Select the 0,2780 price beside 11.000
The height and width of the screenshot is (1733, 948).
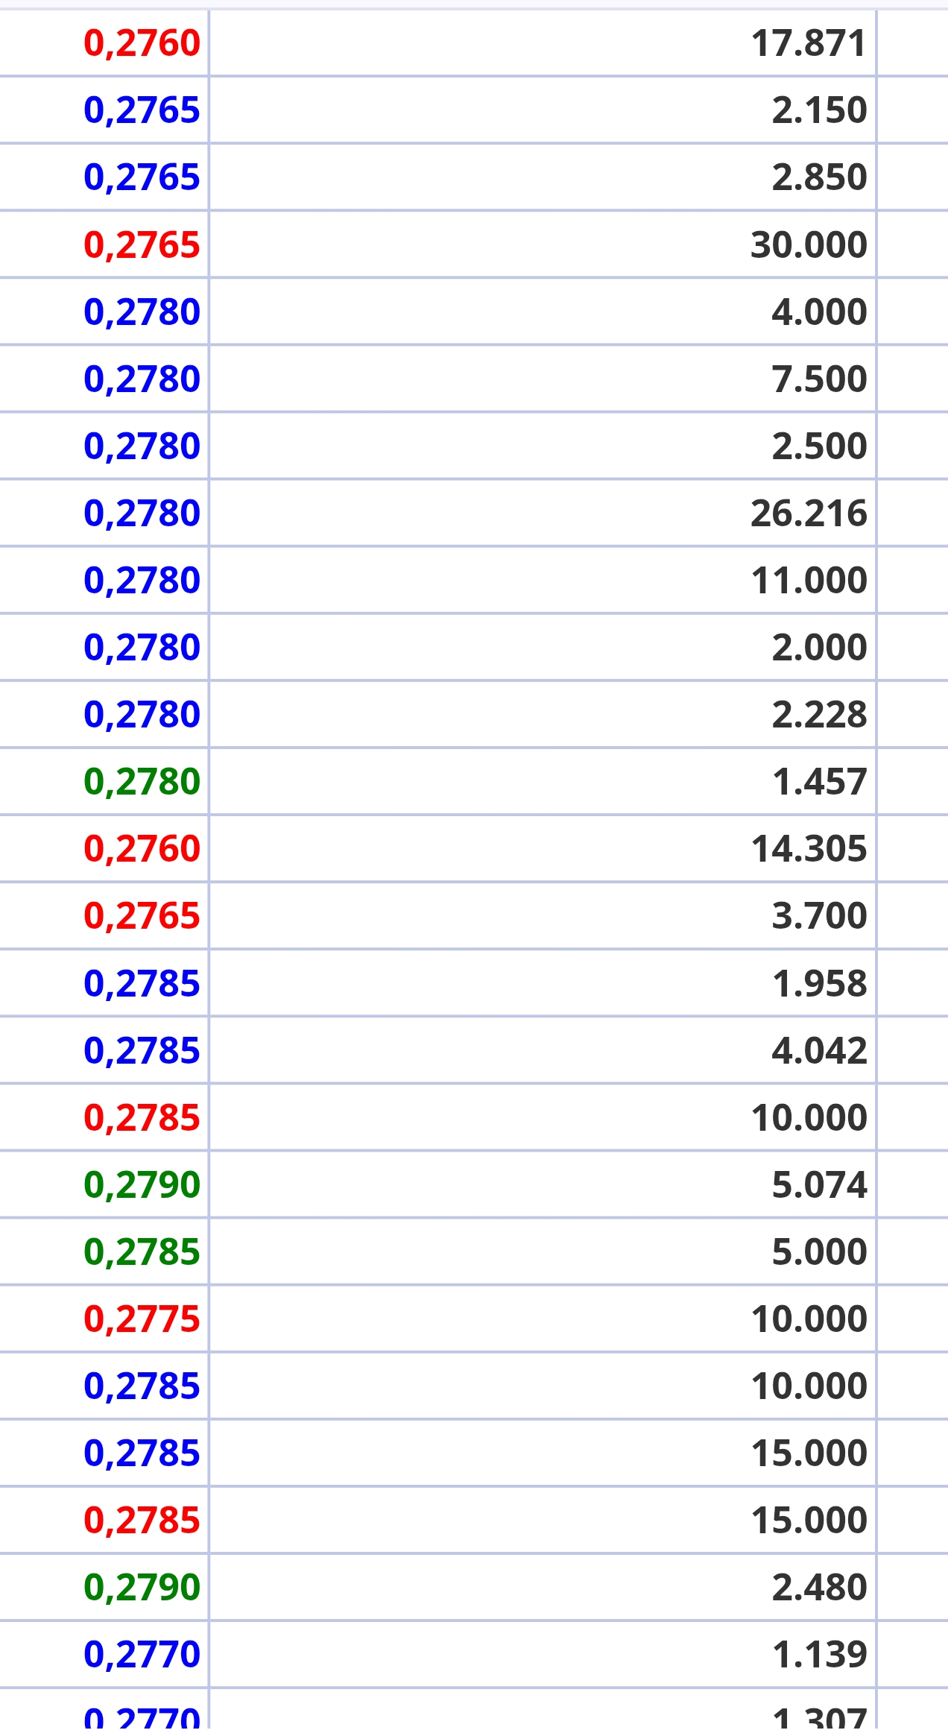pos(142,580)
